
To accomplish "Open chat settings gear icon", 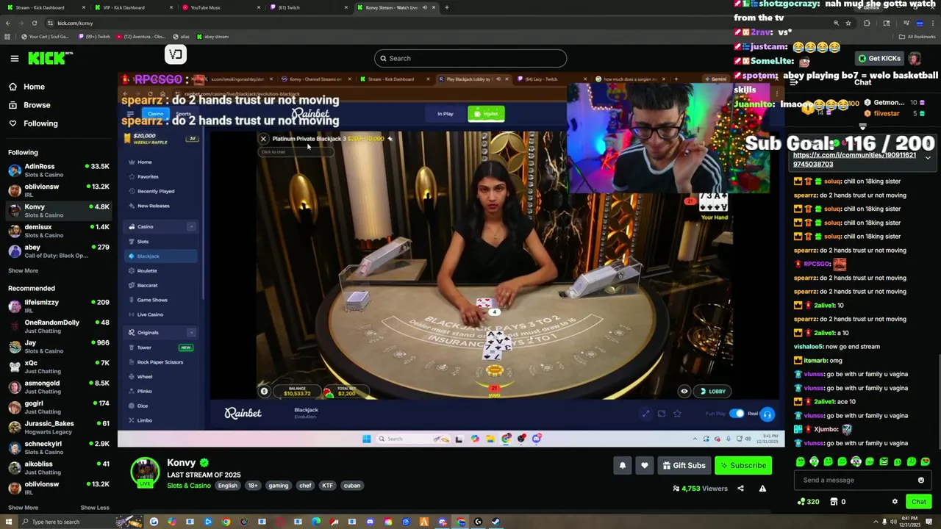I will tap(895, 502).
